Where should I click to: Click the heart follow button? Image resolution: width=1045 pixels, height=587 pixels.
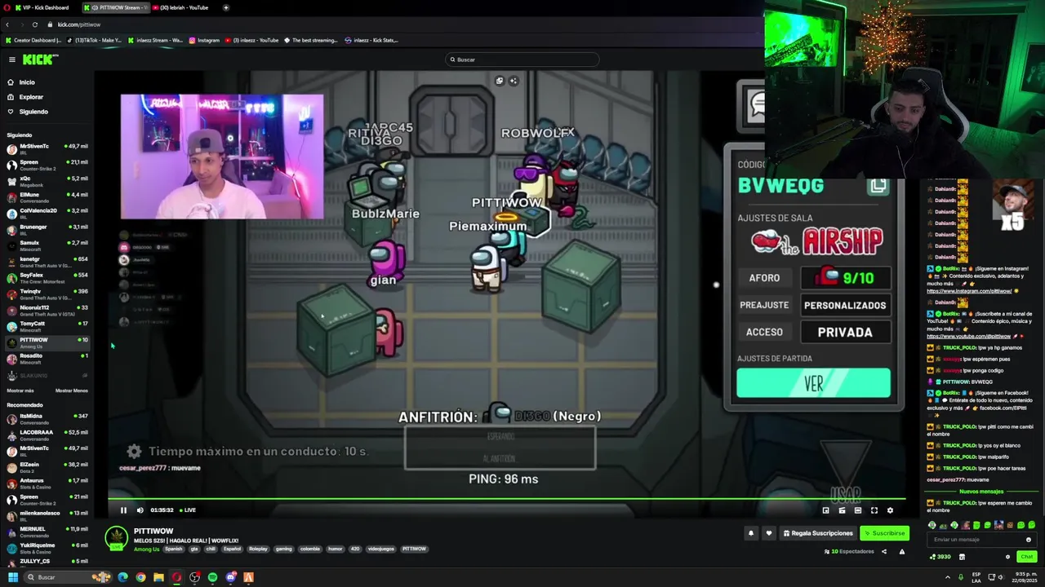point(768,533)
